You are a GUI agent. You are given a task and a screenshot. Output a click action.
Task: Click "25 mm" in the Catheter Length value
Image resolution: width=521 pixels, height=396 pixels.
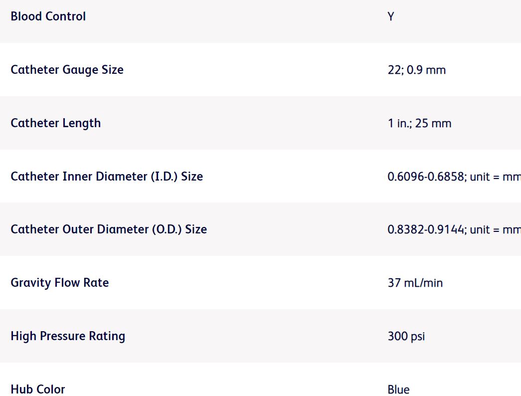click(433, 124)
